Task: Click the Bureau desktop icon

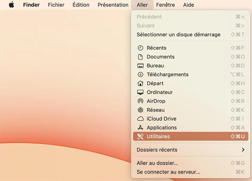Action: (x=141, y=65)
